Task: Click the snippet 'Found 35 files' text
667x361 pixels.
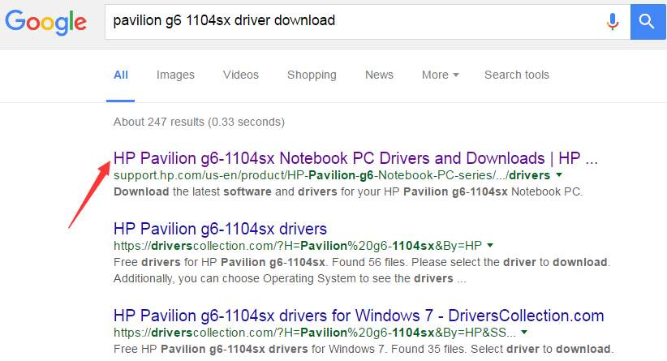Action: 428,349
